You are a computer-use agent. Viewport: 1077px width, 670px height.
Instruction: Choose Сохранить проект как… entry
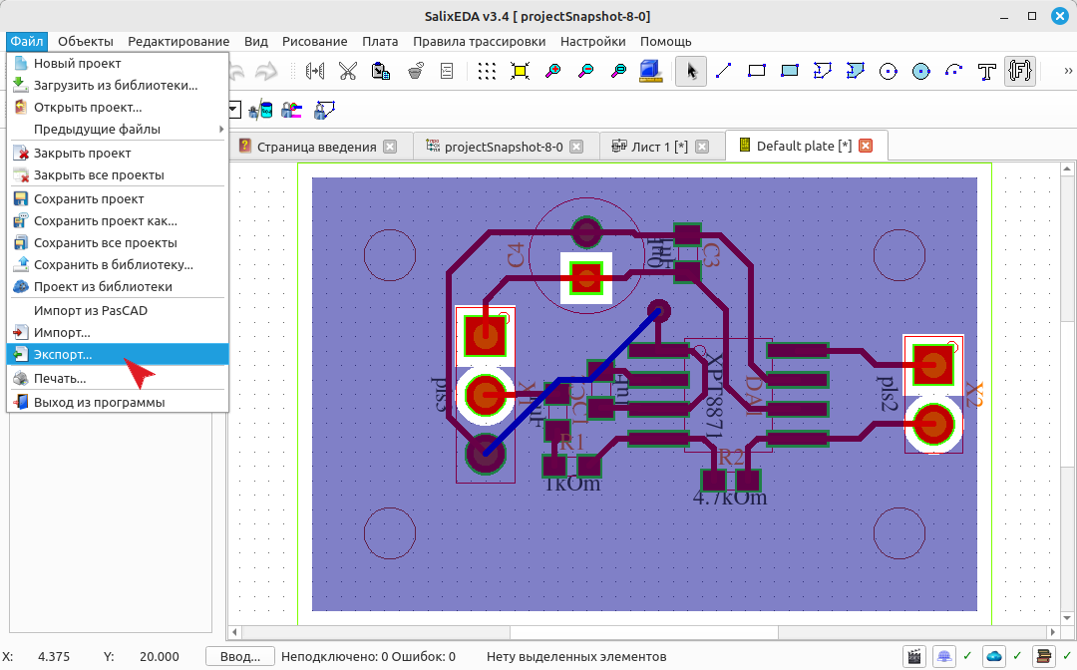118,221
